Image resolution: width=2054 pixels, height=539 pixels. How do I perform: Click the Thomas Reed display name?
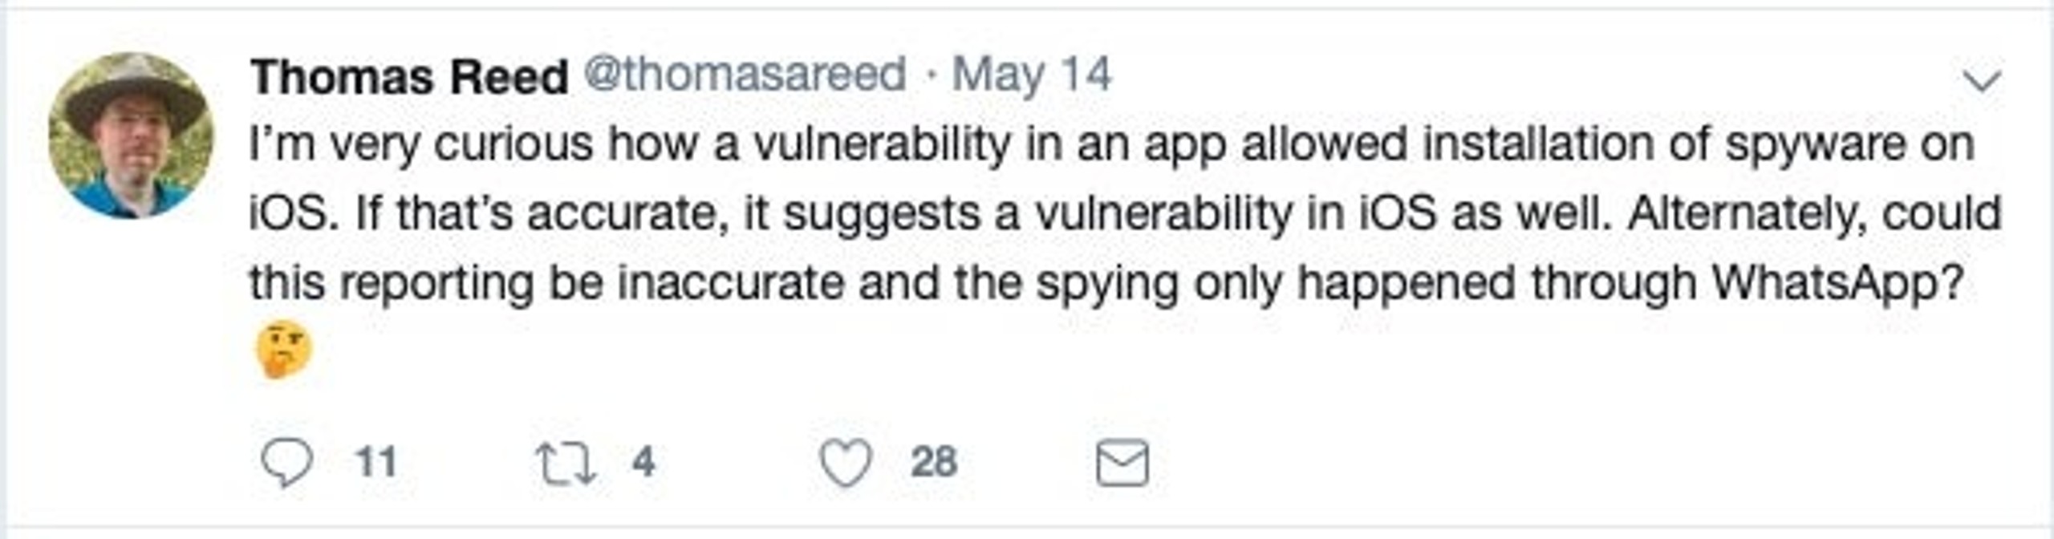click(409, 78)
